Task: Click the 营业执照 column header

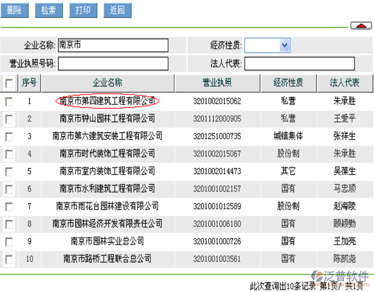Action: [217, 83]
